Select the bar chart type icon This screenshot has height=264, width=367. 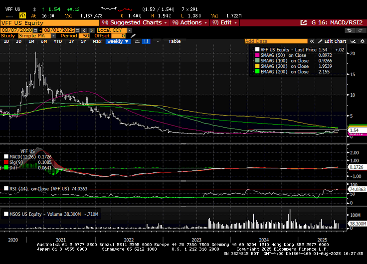[x=146, y=41]
